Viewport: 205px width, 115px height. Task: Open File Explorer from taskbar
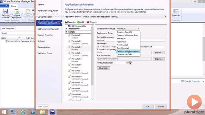click(x=43, y=112)
